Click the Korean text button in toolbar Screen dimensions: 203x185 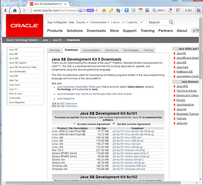click(188, 11)
